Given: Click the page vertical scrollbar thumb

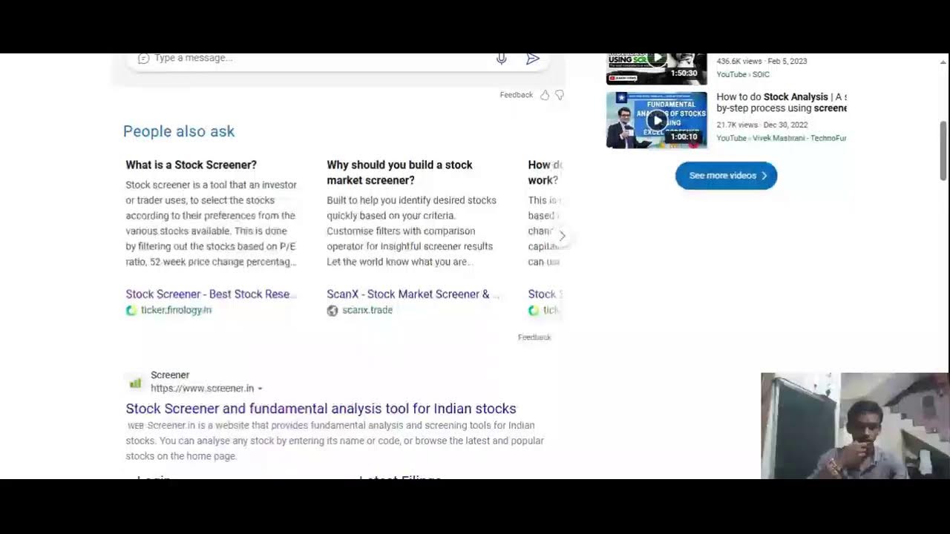Looking at the screenshot, I should click(x=943, y=151).
